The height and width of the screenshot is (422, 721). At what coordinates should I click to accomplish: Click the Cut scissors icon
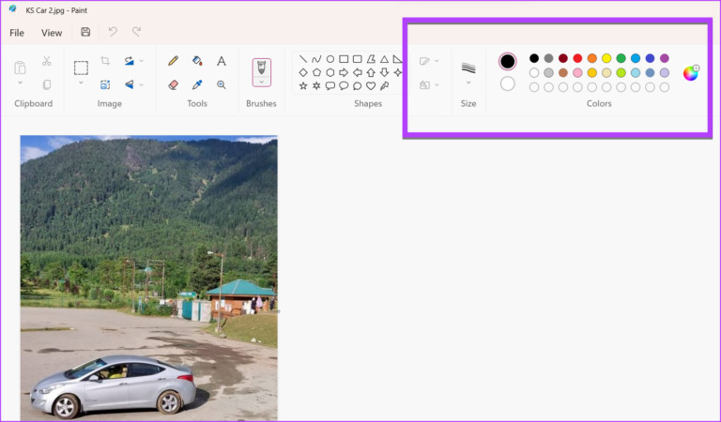coord(46,61)
